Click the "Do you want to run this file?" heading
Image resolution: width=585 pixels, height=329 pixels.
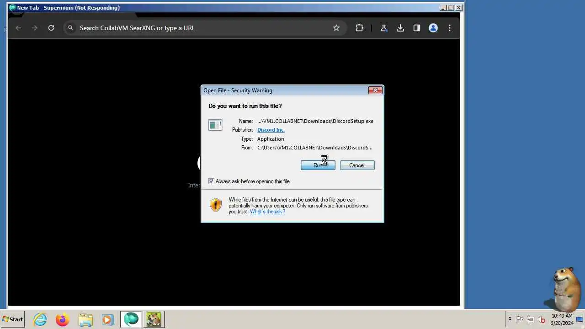[x=245, y=106]
